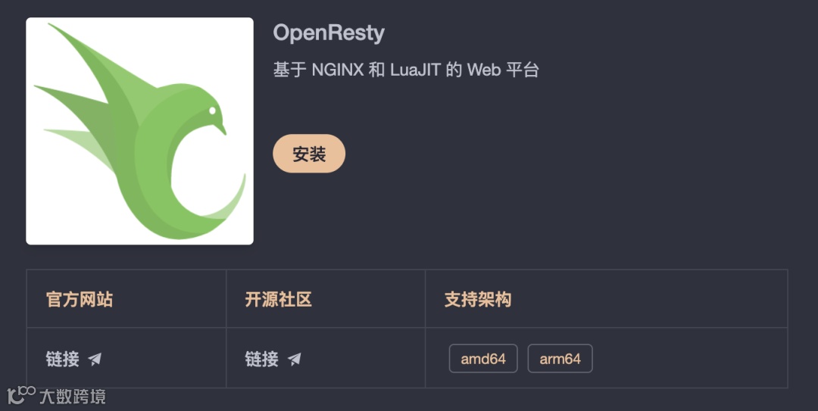Open the official website paper plane icon
This screenshot has height=411, width=818.
[95, 359]
